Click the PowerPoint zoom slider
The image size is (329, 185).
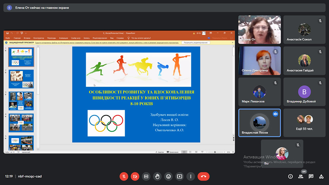coord(215,152)
